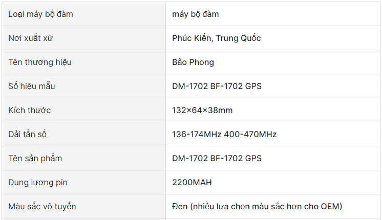Select the '2200MAH' battery value
This screenshot has width=382, height=220.
[192, 182]
